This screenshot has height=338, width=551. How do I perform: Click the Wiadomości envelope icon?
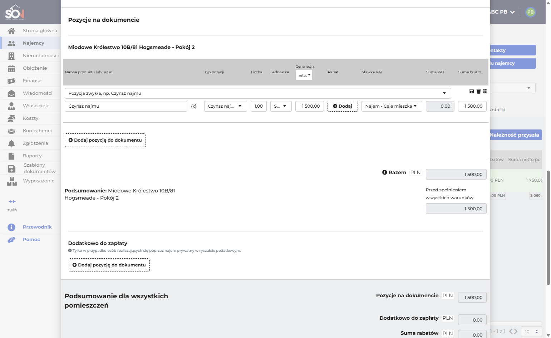pos(11,93)
